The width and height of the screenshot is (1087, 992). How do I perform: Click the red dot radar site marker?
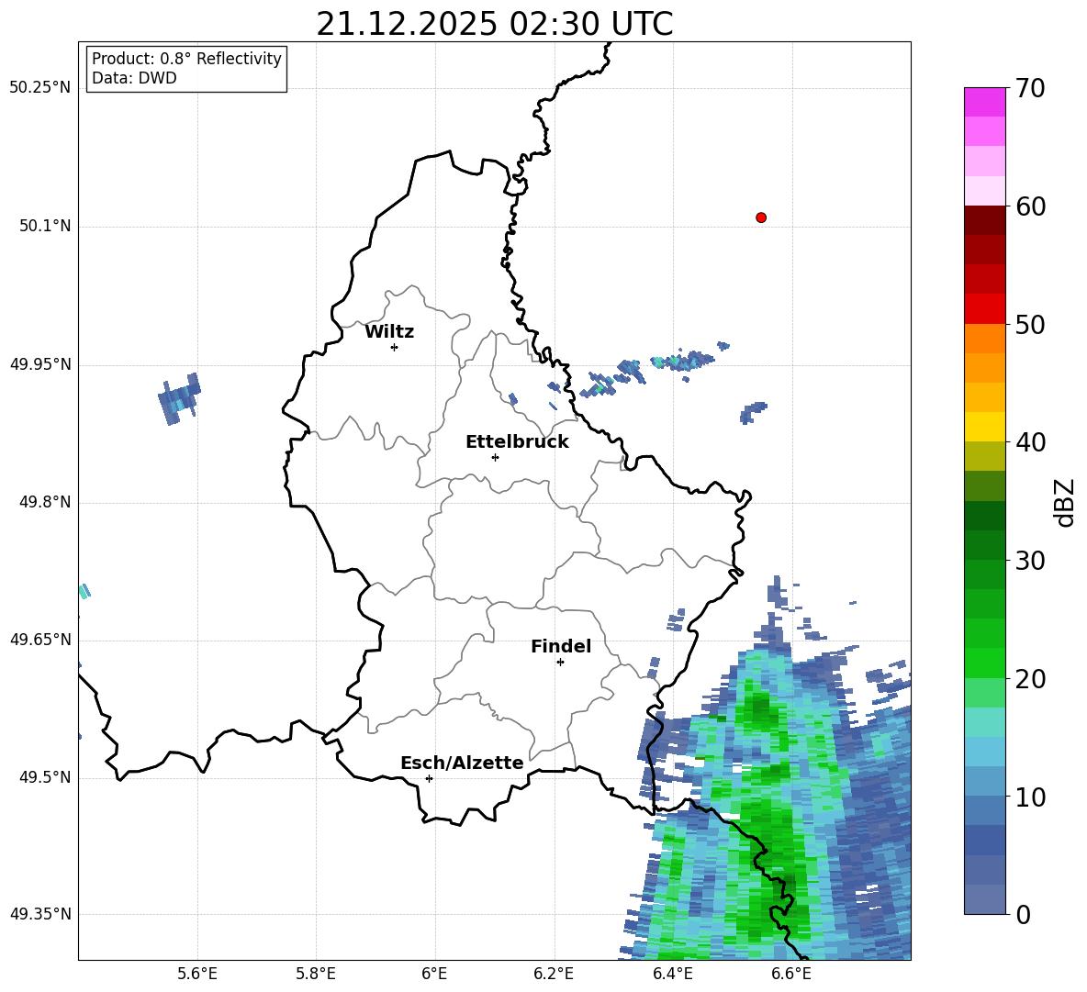[x=761, y=217]
